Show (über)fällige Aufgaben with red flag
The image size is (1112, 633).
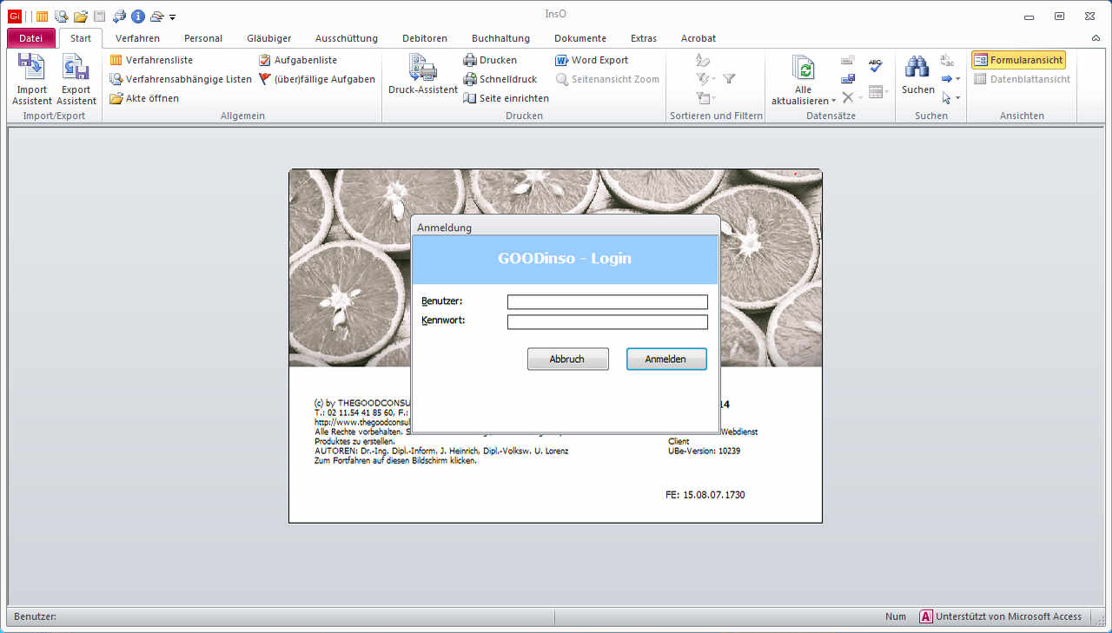click(317, 79)
